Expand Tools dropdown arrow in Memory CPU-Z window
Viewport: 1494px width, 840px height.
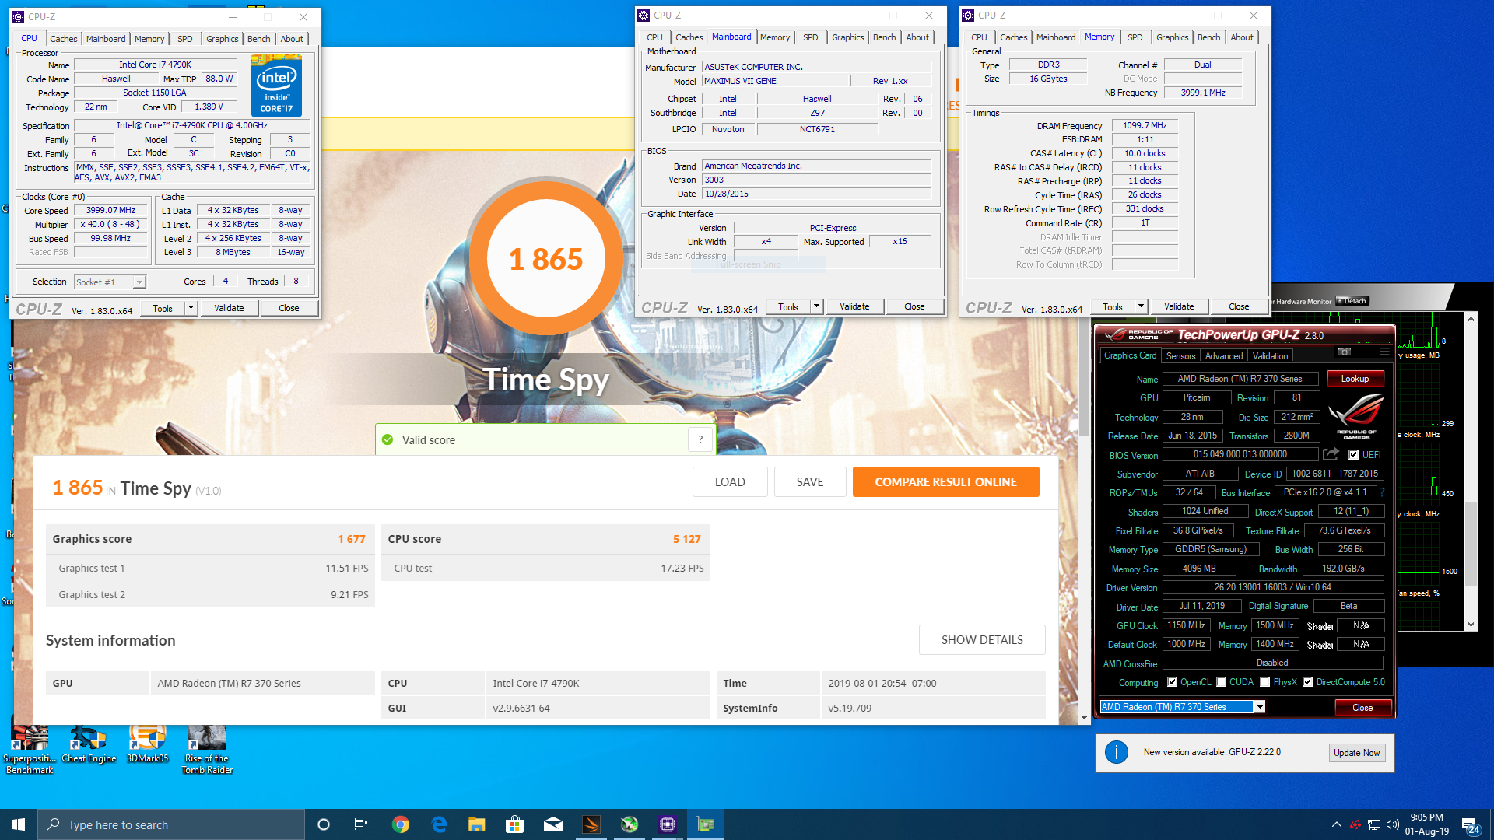1141,306
